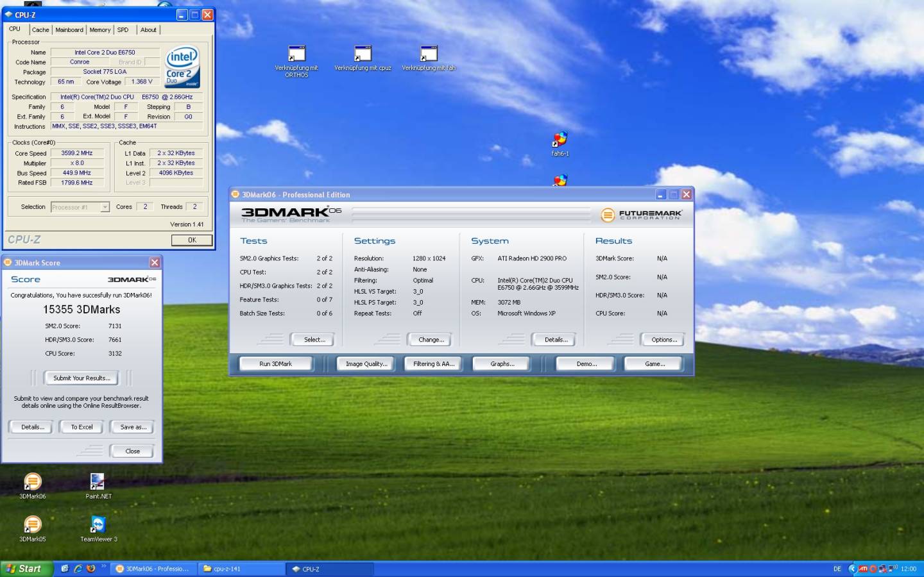Click the CPU name field 'Intel Core 2 Duo E6750'
Screen dimensions: 924x577
click(105, 53)
